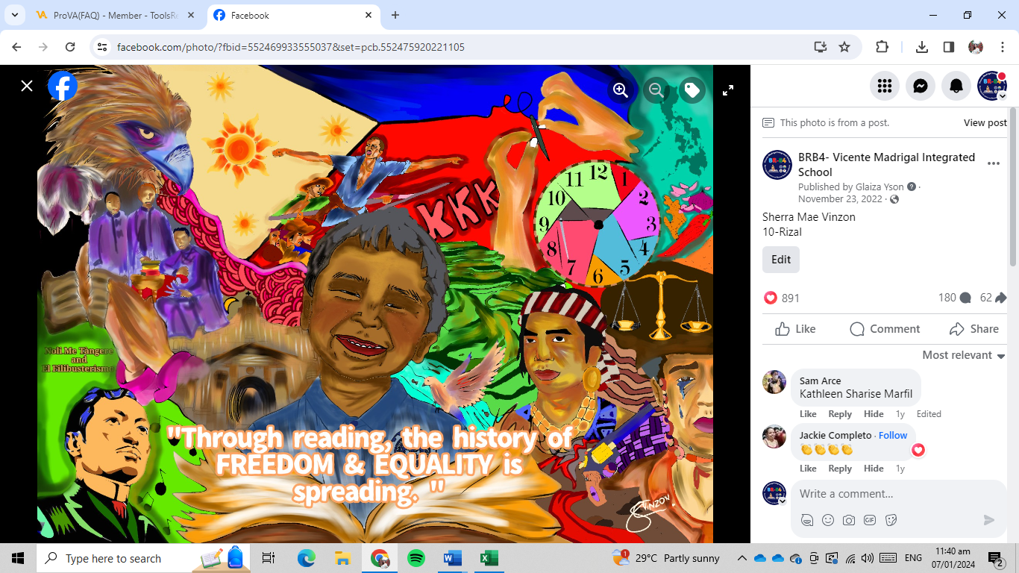This screenshot has height=573, width=1019.
Task: Launch Spotify from the taskbar
Action: pos(416,557)
